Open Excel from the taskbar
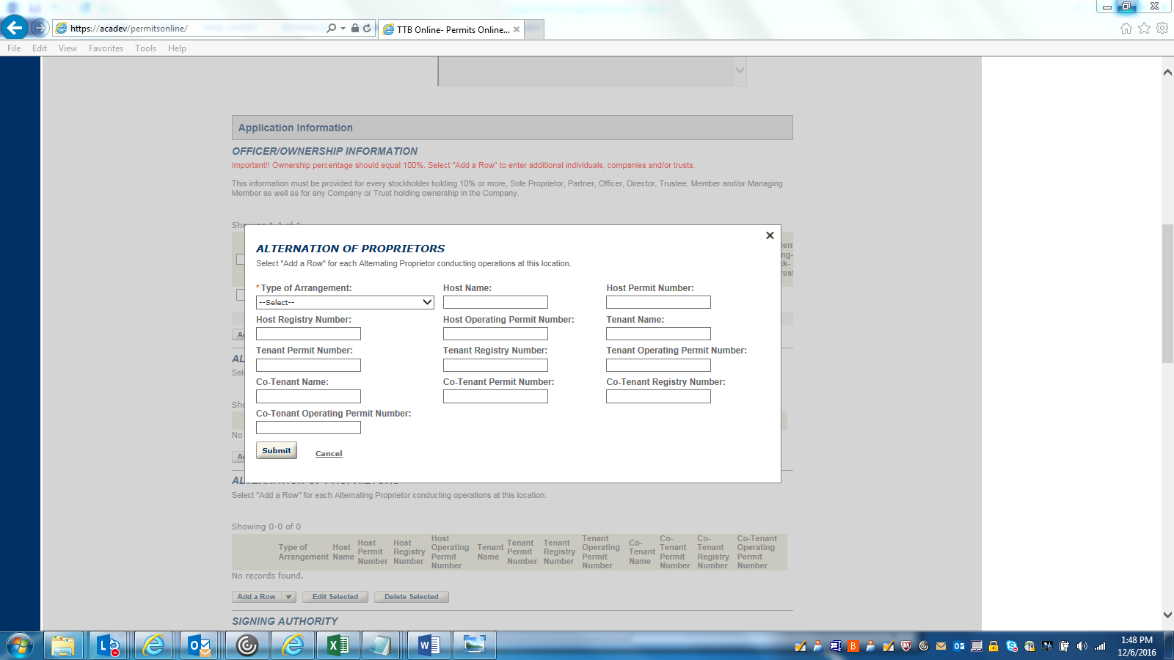The width and height of the screenshot is (1174, 660). [x=337, y=645]
